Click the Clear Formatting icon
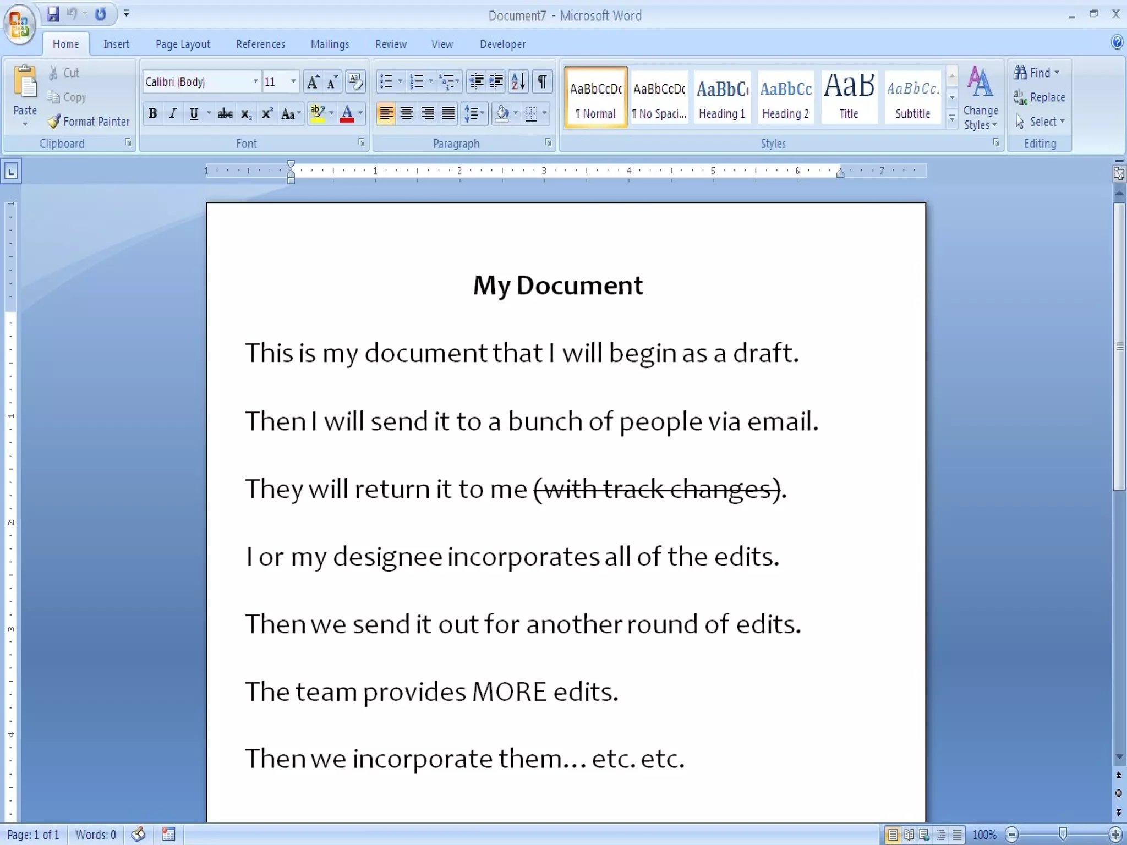The height and width of the screenshot is (845, 1127). pyautogui.click(x=355, y=82)
